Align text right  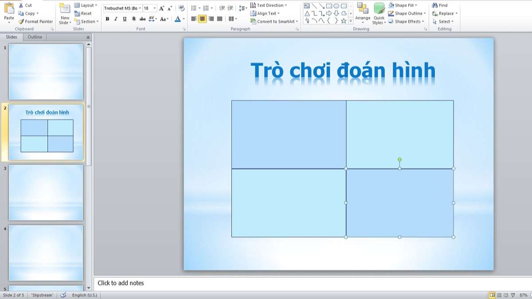[x=211, y=19]
